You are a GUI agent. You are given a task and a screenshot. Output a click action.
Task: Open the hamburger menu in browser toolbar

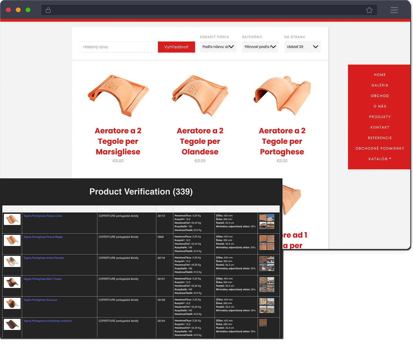point(394,10)
